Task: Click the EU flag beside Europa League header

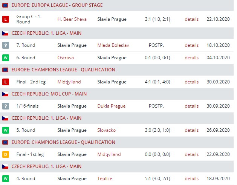Action: pyautogui.click(x=5, y=5)
